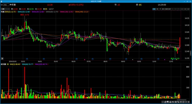Screen dimensions: 192x104
Task: Click the lock icon in the bottom toolbar
Action: [x=162, y=102]
